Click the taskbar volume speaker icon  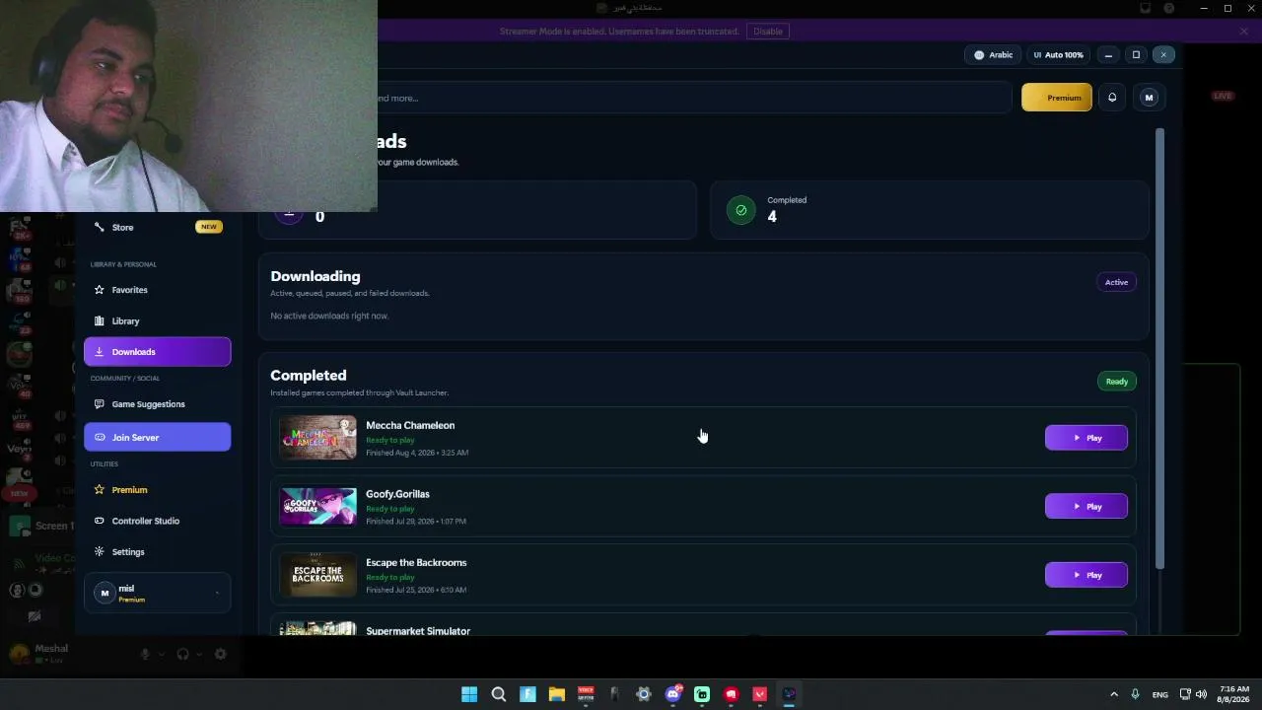click(1201, 694)
